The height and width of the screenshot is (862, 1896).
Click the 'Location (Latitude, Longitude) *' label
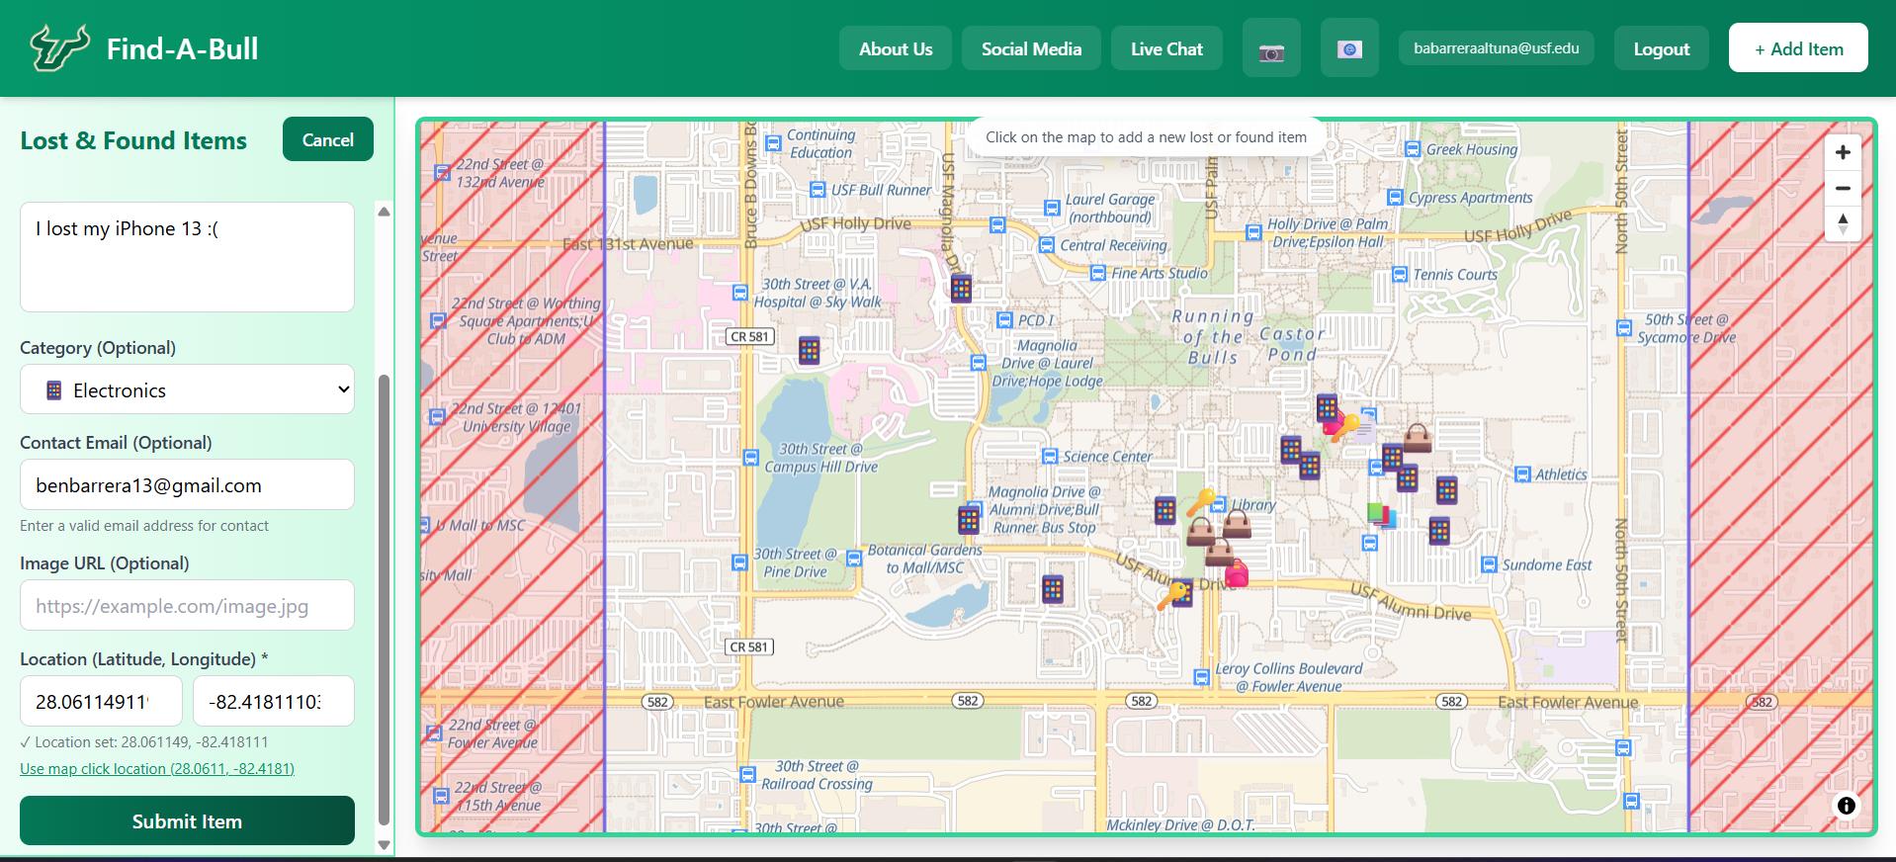(144, 659)
